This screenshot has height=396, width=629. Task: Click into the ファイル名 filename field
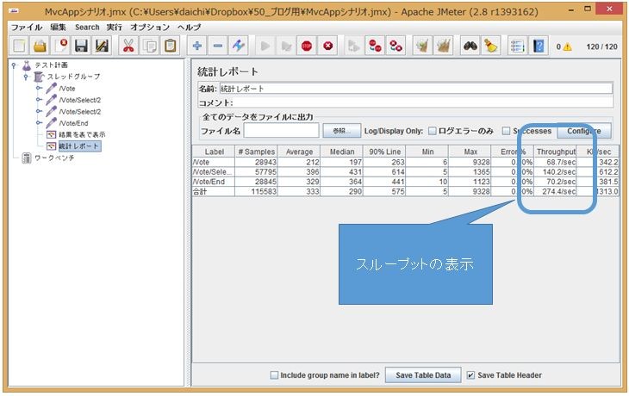point(281,131)
